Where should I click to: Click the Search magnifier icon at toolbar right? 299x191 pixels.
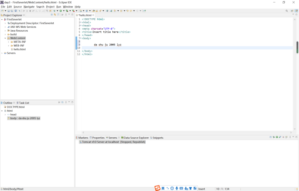click(x=287, y=11)
